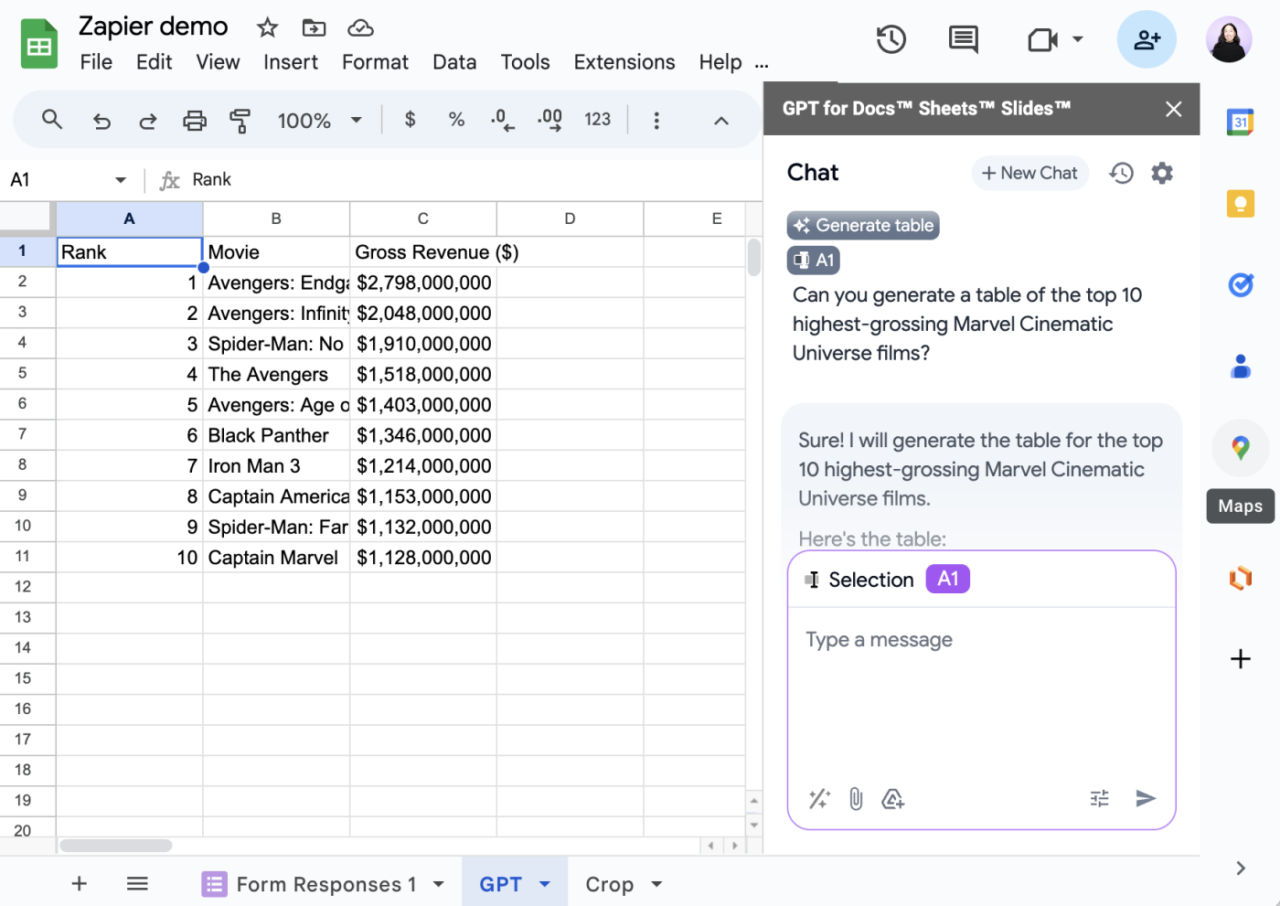Open the Edit menu
Screen dimensions: 1280x906
[154, 62]
